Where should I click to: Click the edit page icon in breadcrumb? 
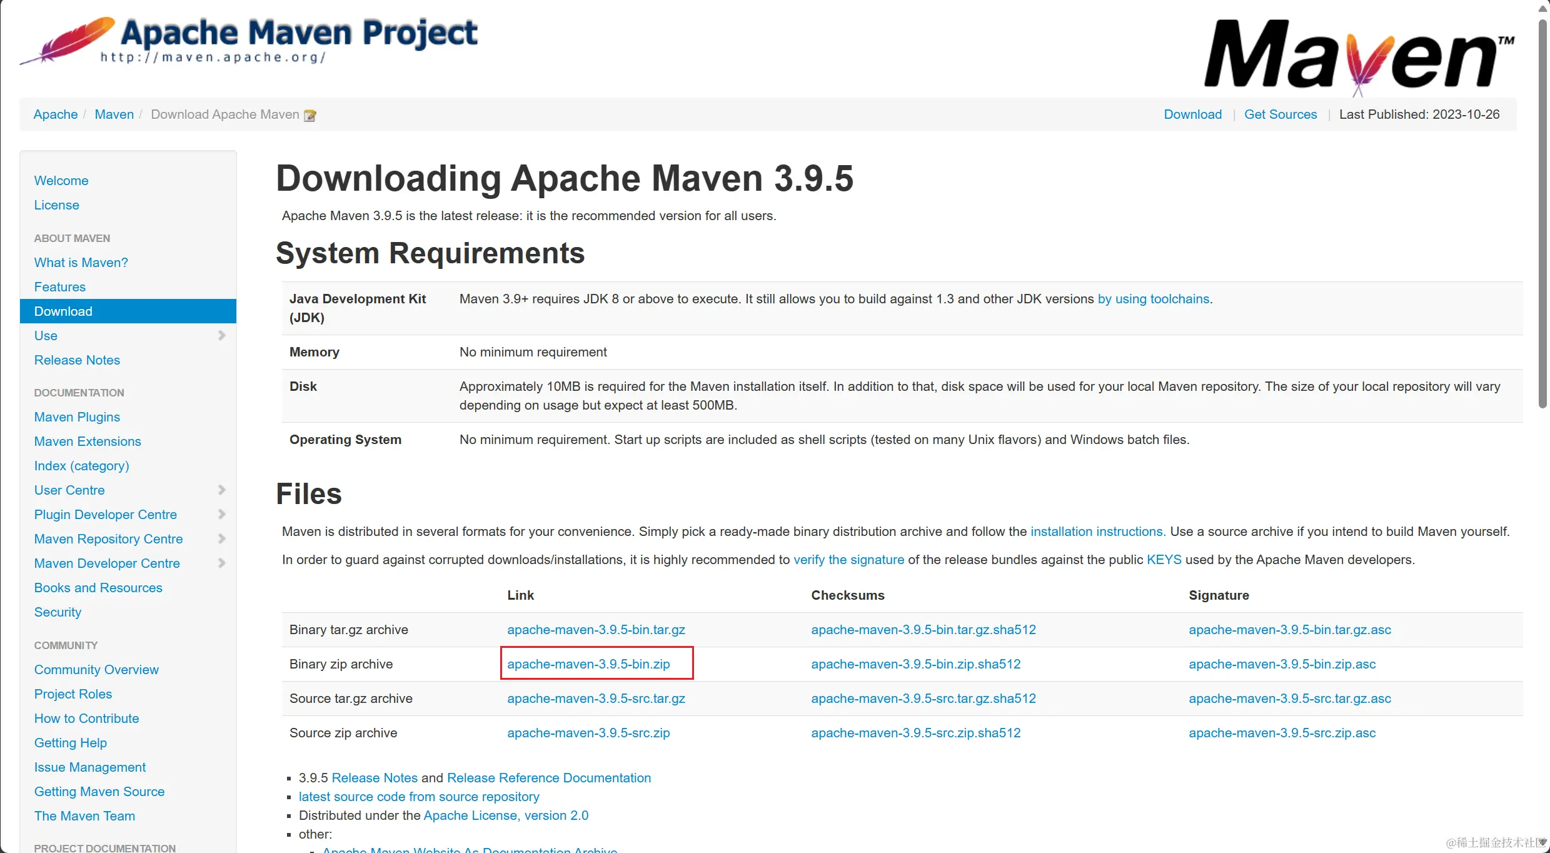pyautogui.click(x=309, y=116)
